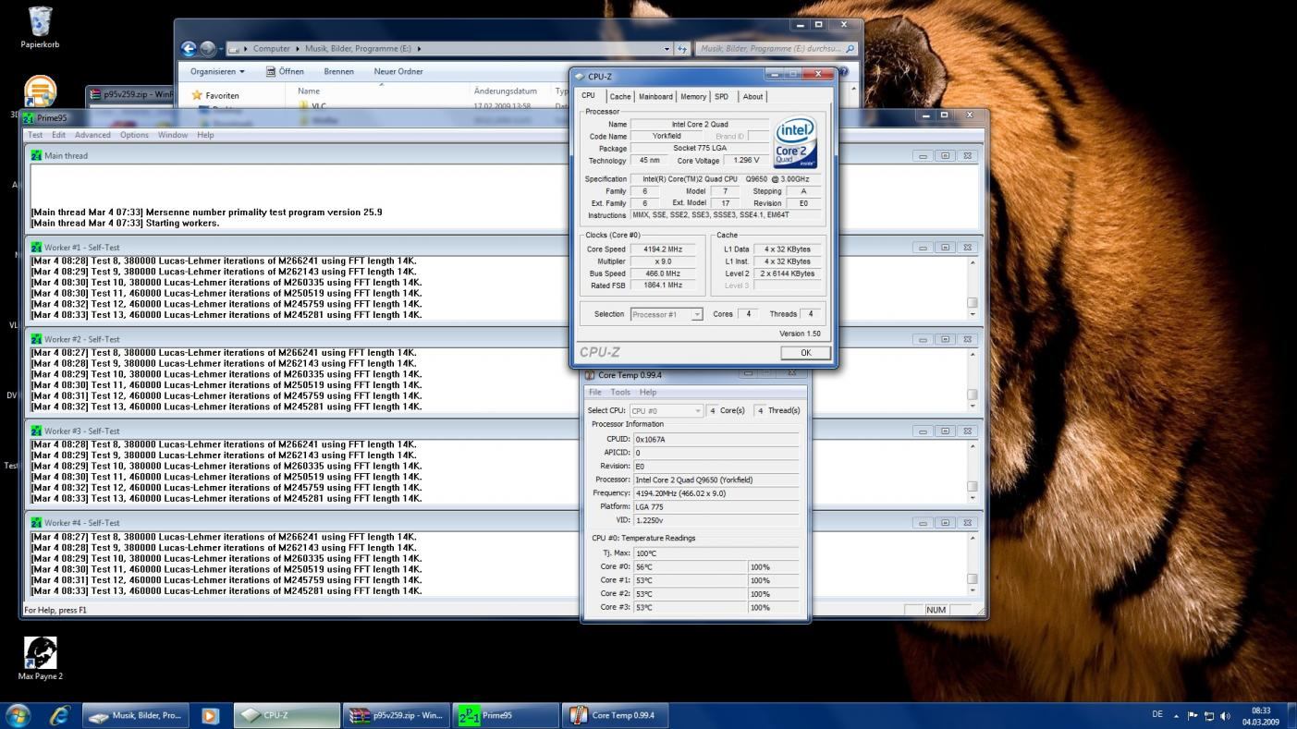Select the orange shortcut icon below Papierkorb
The height and width of the screenshot is (729, 1297).
tap(40, 91)
